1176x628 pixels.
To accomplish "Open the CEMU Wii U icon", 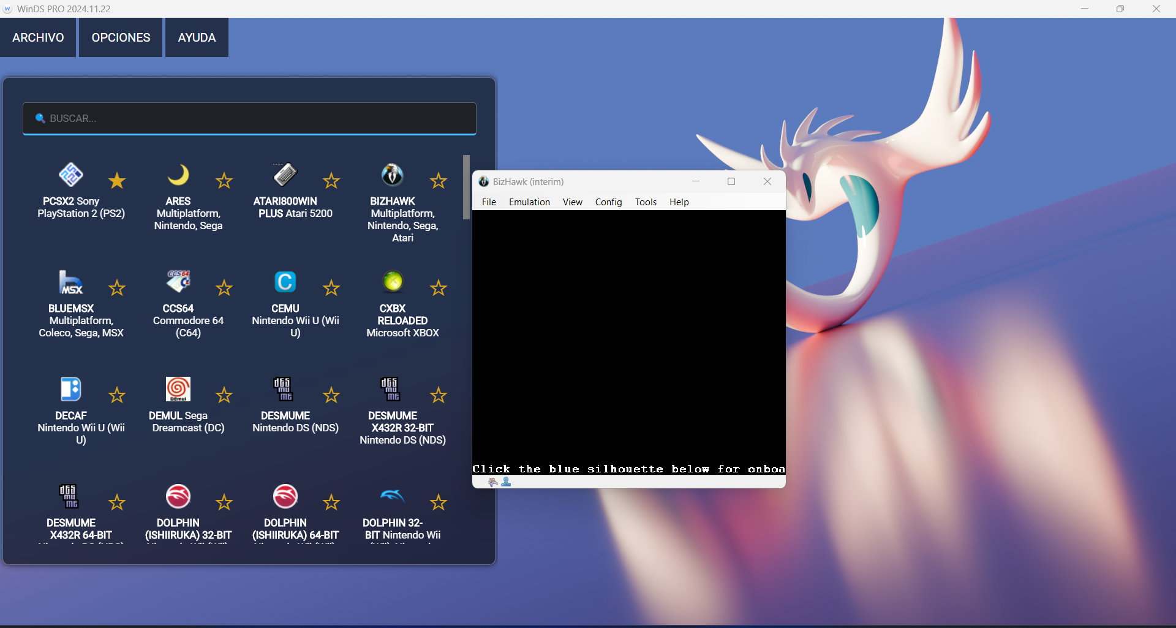I will click(285, 282).
